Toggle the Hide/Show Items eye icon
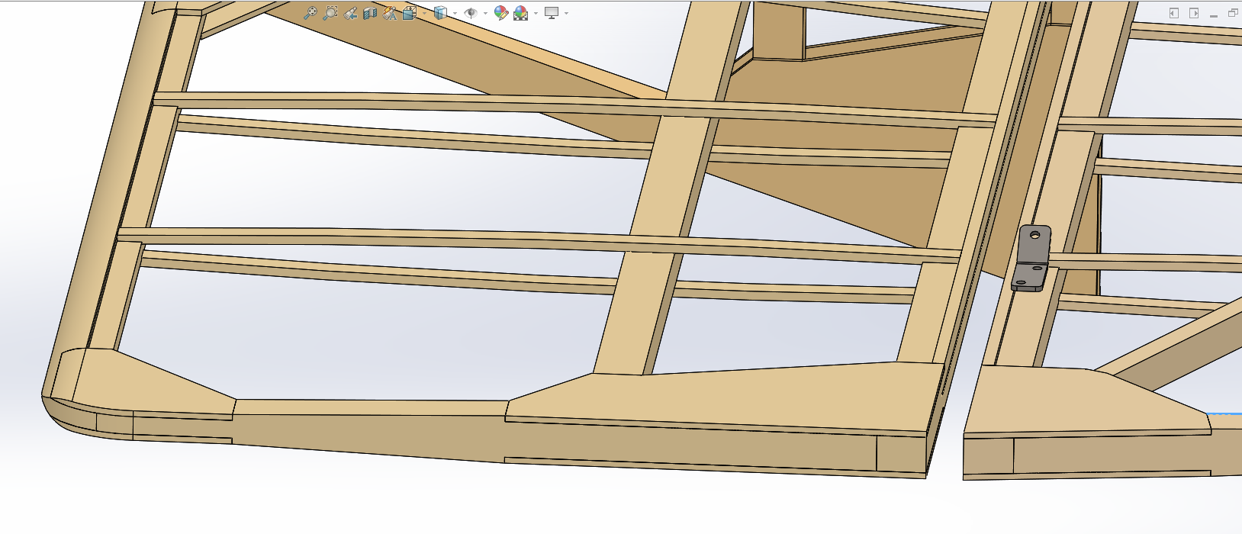The width and height of the screenshot is (1242, 534). (x=471, y=13)
